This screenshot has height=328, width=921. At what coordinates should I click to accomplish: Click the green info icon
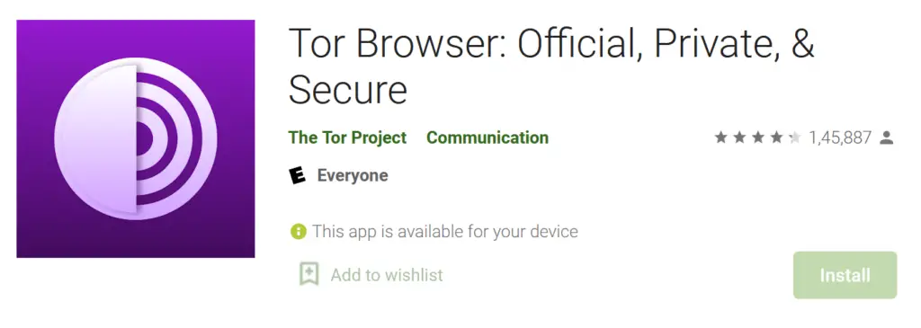[299, 231]
